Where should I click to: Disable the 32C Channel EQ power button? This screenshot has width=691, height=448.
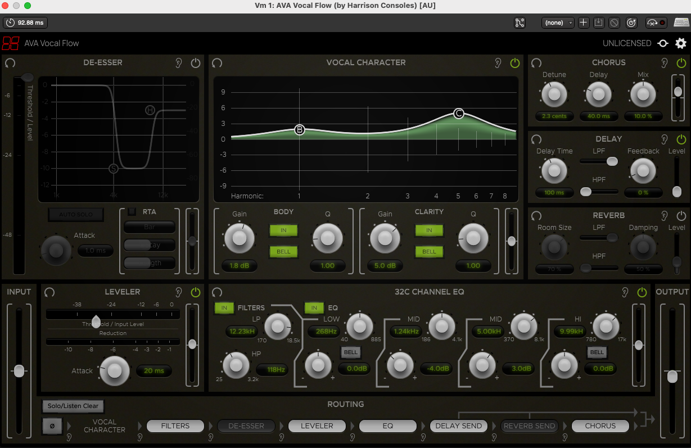(642, 292)
